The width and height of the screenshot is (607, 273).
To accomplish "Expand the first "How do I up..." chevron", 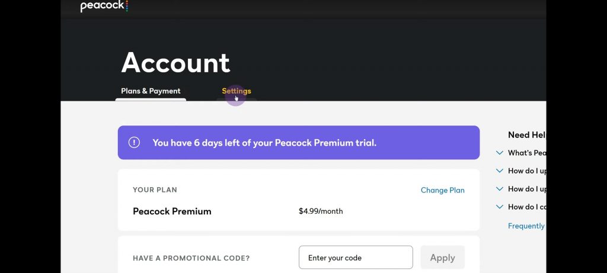I will point(499,171).
